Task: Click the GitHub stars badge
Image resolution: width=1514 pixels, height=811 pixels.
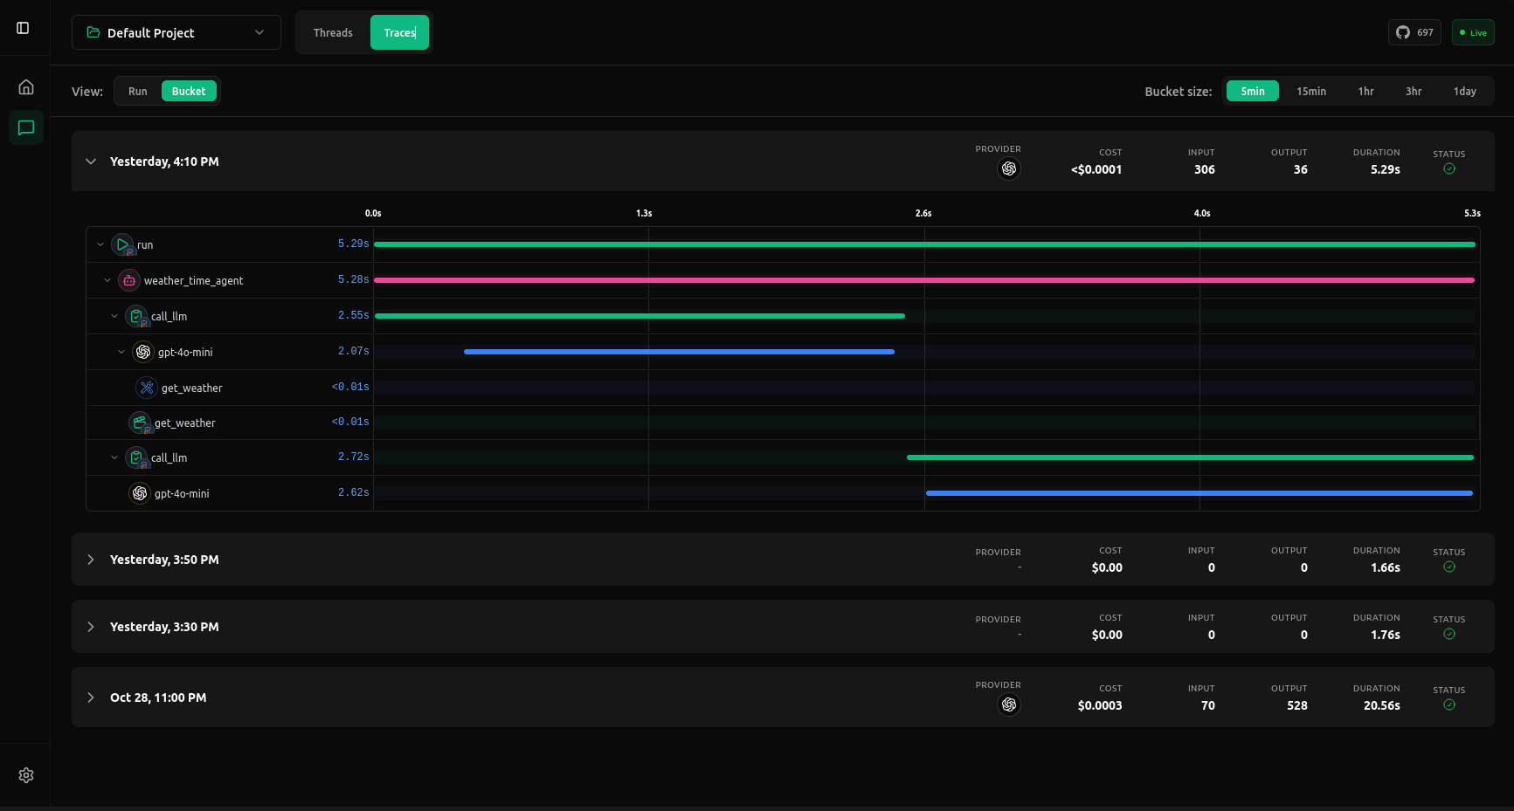Action: [1414, 32]
